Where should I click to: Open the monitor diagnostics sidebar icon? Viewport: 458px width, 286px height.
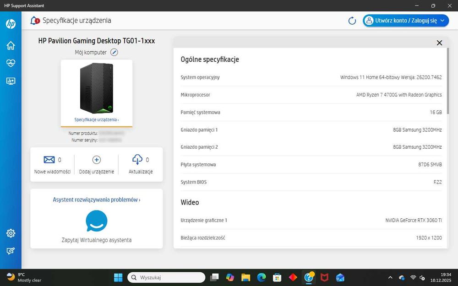pos(11,81)
